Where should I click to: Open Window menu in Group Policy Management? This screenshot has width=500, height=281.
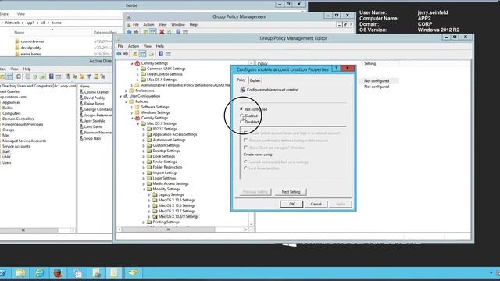(178, 24)
